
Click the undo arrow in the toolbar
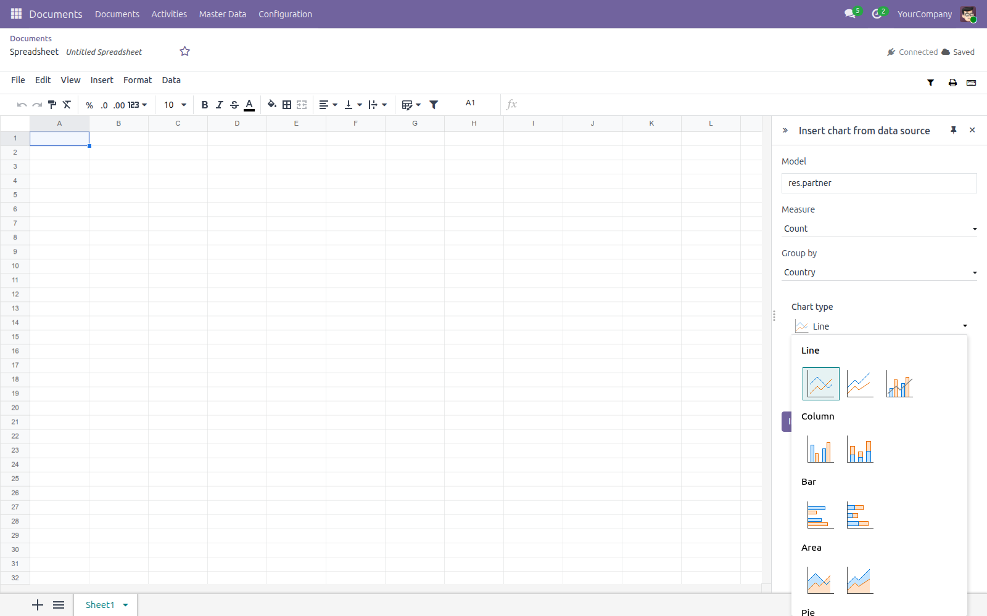click(x=22, y=105)
